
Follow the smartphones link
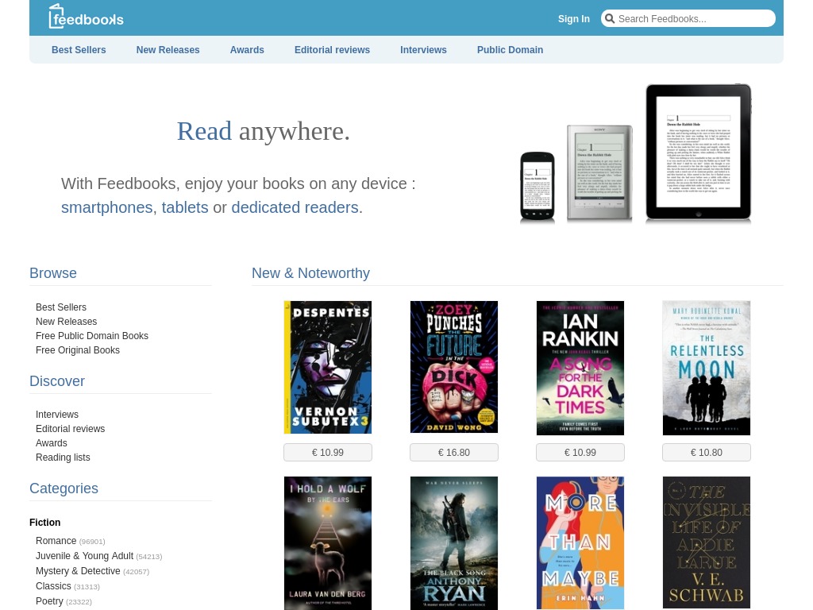coord(107,207)
